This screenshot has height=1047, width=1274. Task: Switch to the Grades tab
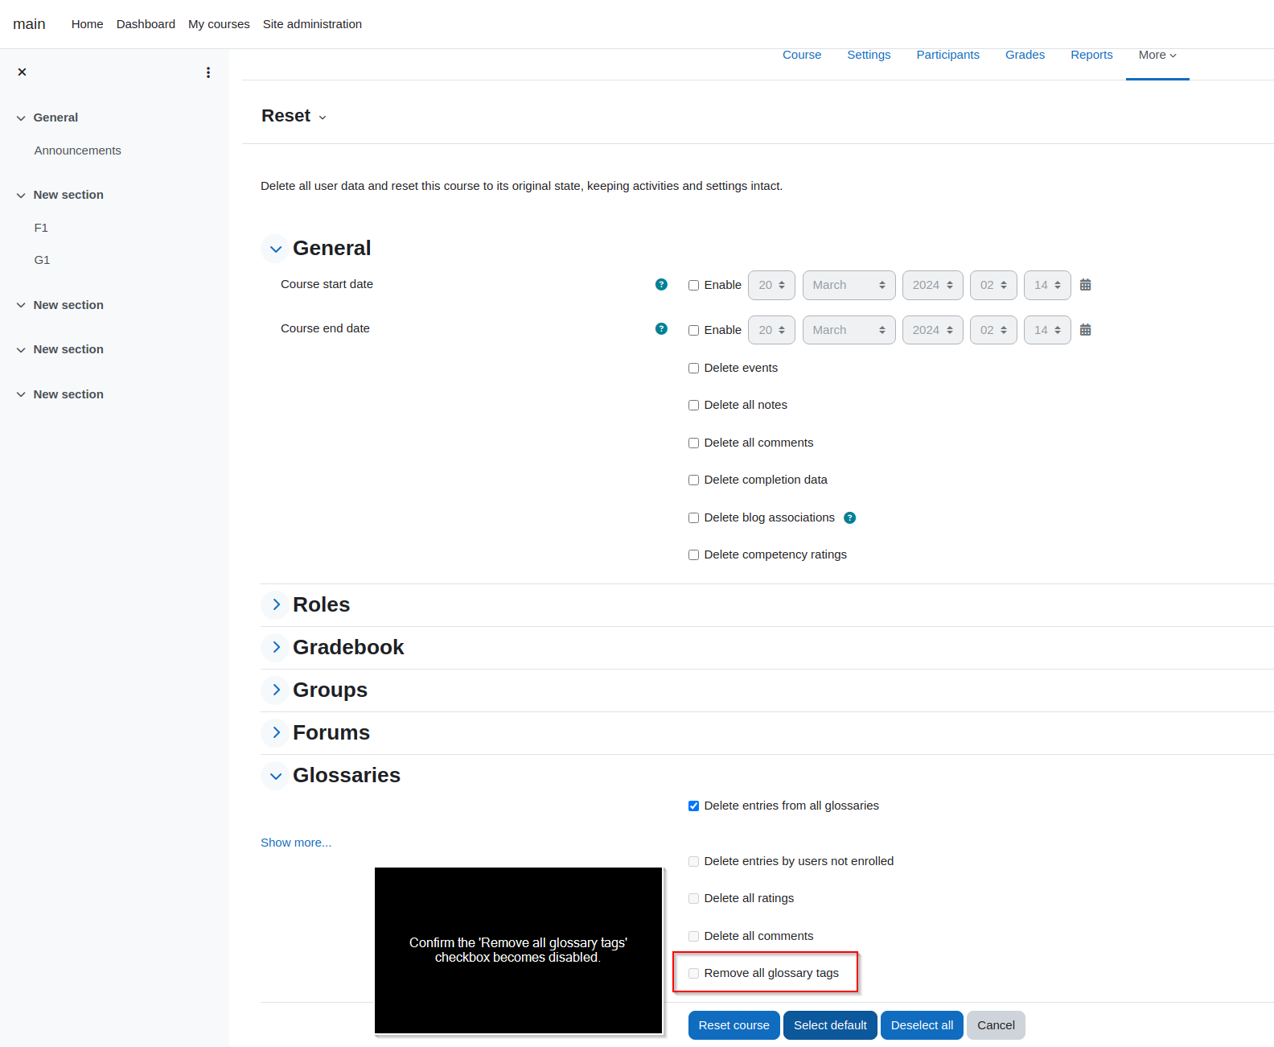pyautogui.click(x=1025, y=55)
